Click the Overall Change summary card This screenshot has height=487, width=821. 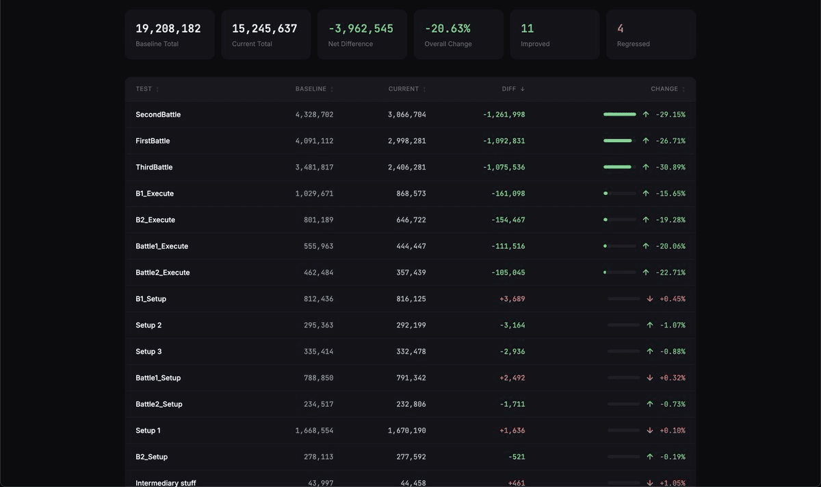pos(458,35)
